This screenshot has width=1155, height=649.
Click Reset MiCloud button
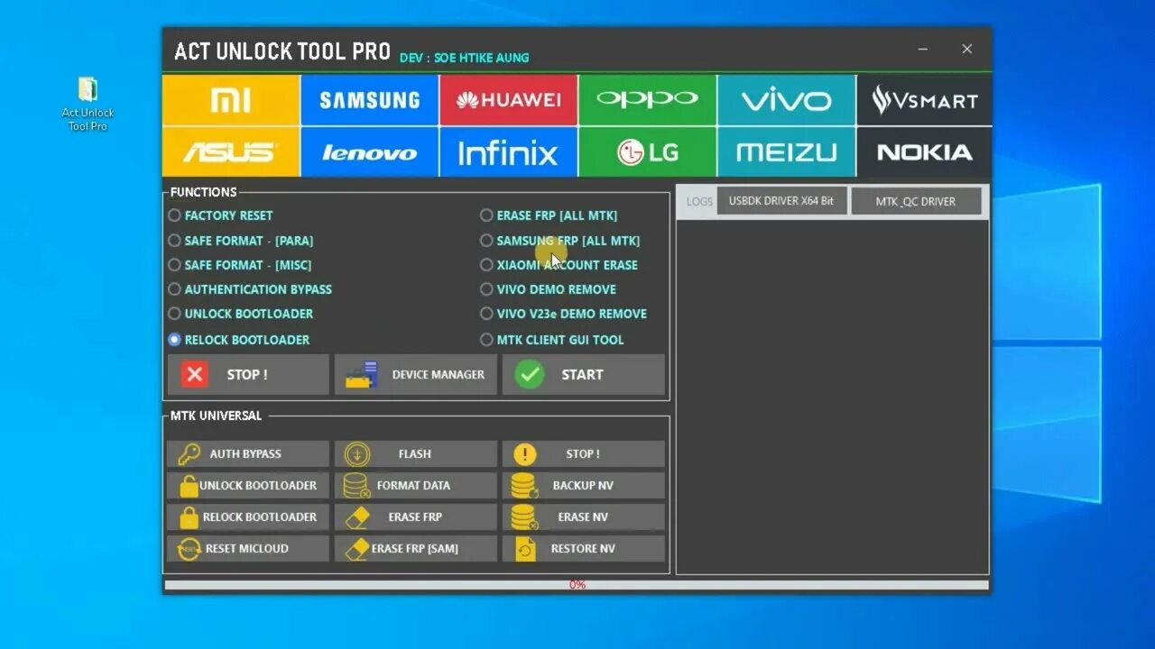[x=248, y=548]
